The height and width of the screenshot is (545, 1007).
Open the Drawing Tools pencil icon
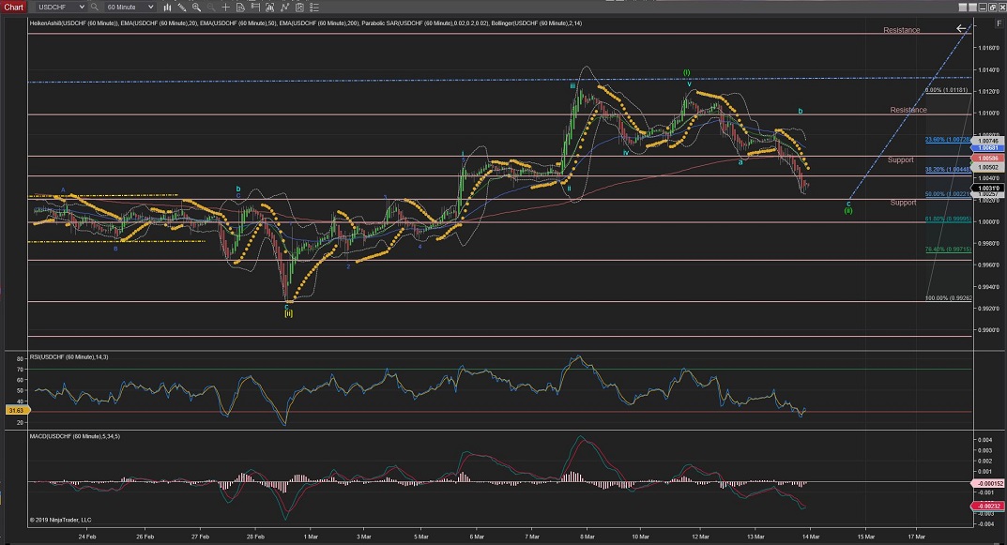(x=182, y=8)
